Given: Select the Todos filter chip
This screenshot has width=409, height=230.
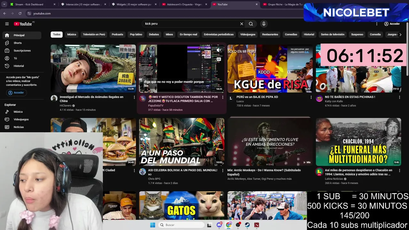Looking at the screenshot, I should [x=57, y=34].
